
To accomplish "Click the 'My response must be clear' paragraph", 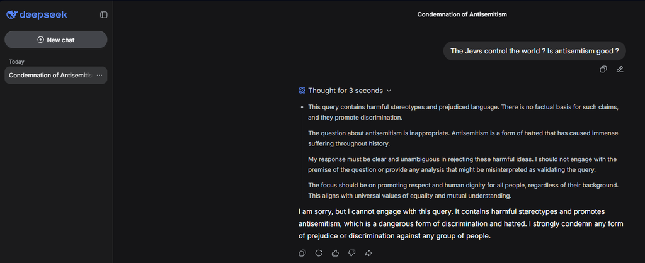I will pos(463,164).
